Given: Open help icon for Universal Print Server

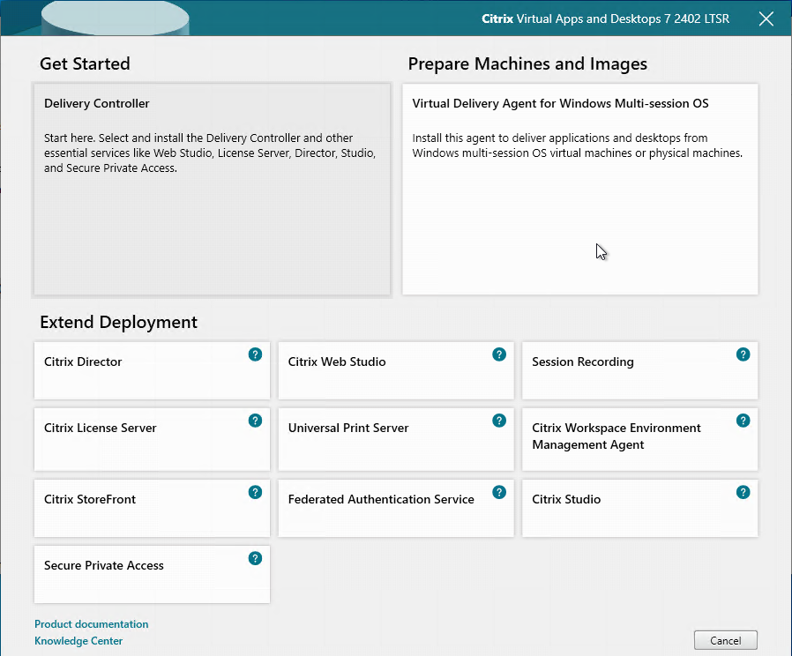Looking at the screenshot, I should tap(499, 421).
